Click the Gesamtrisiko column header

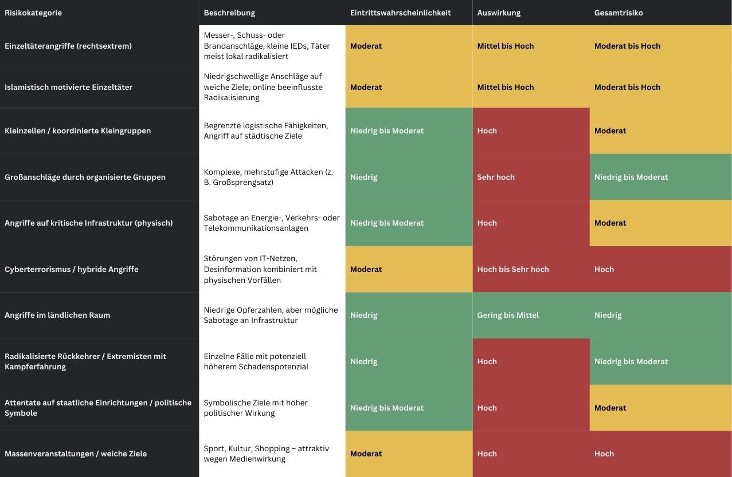point(619,13)
